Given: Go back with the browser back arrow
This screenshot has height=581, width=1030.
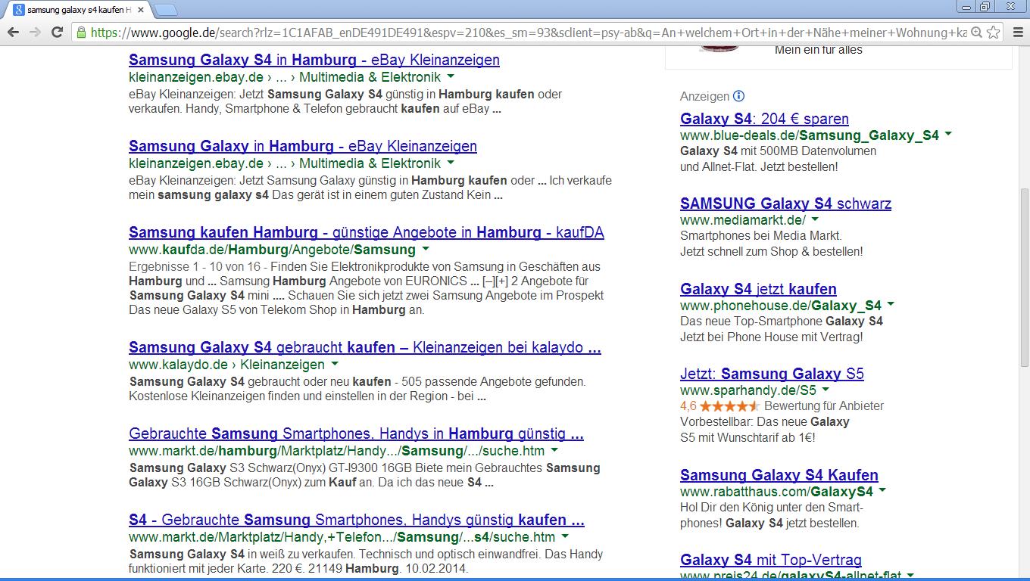Looking at the screenshot, I should tap(13, 32).
